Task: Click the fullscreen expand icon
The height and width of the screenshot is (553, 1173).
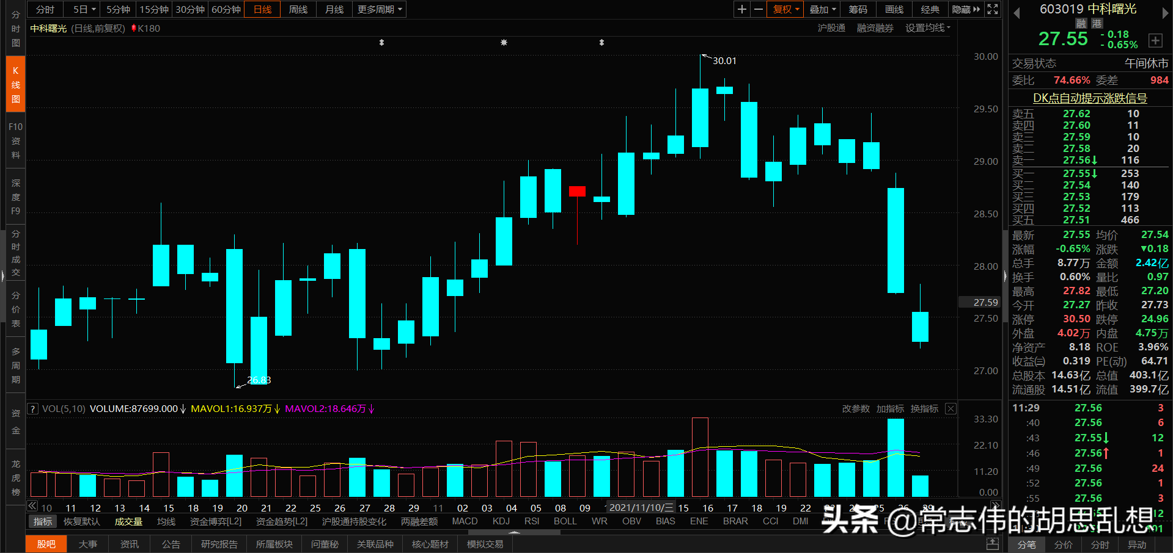Action: point(992,9)
